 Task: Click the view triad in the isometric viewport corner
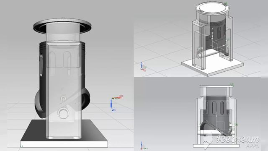(x=143, y=67)
